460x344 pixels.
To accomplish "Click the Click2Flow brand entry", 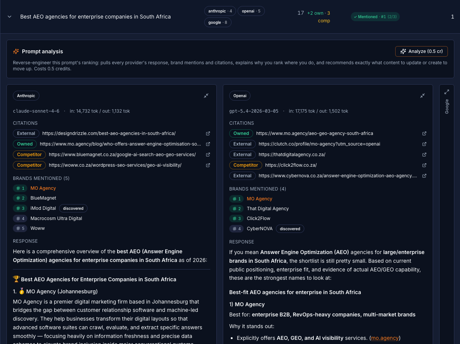I will pyautogui.click(x=258, y=218).
